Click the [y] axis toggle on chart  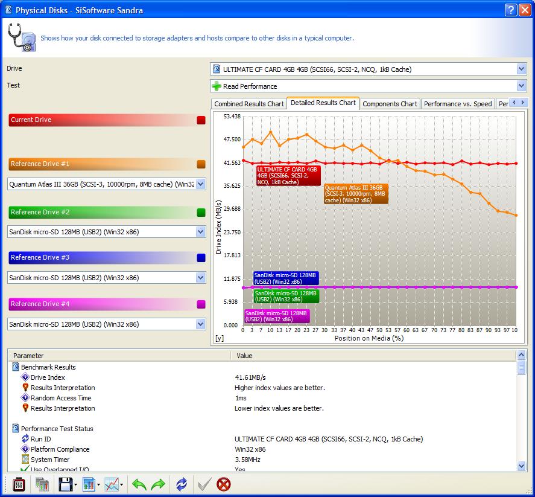pyautogui.click(x=220, y=338)
